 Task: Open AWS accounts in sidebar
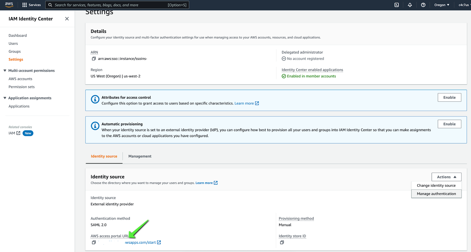(x=20, y=79)
